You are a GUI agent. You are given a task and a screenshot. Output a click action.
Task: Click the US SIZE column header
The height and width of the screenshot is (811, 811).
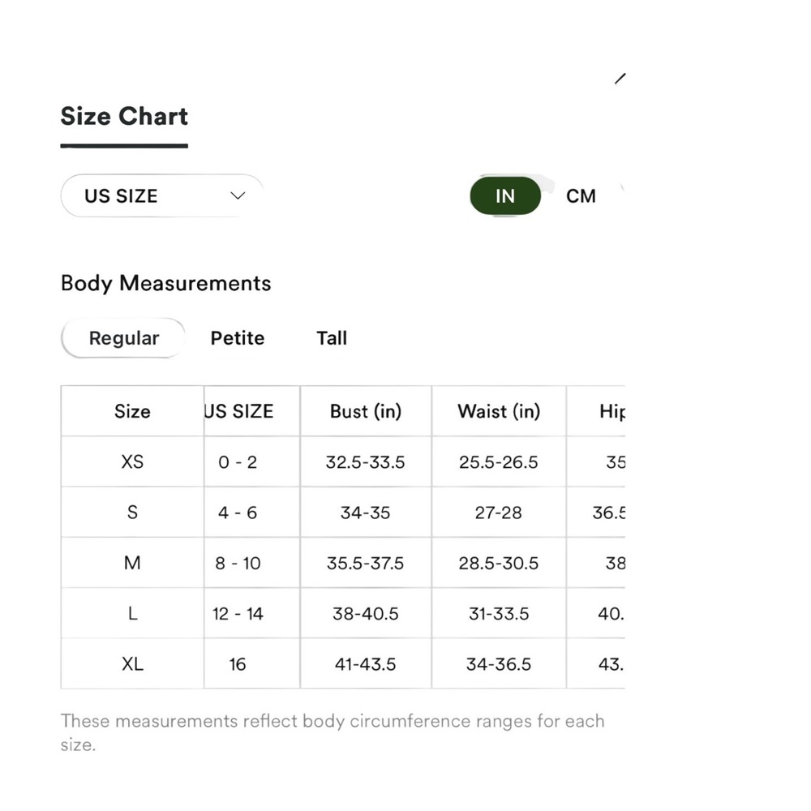pyautogui.click(x=238, y=411)
